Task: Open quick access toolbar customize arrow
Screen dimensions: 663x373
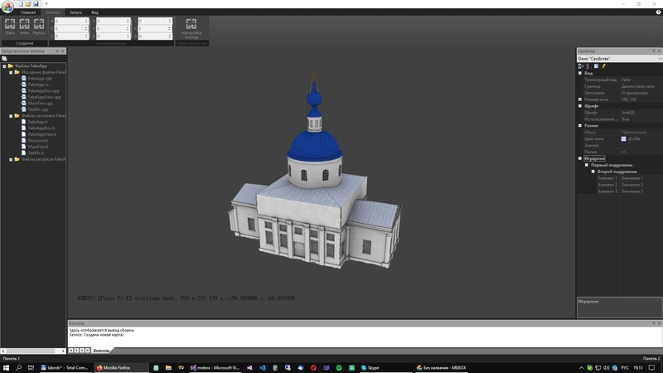Action: point(46,4)
